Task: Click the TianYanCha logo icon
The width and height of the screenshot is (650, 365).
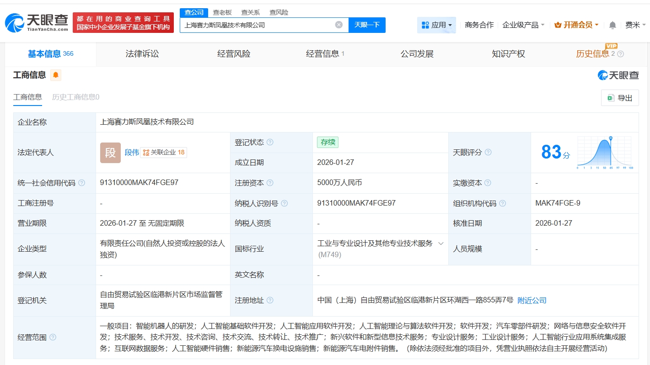Action: 15,23
